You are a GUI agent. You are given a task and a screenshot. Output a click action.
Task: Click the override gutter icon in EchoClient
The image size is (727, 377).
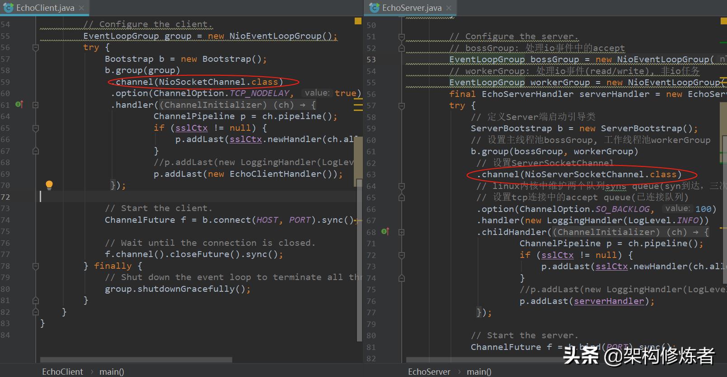(19, 105)
